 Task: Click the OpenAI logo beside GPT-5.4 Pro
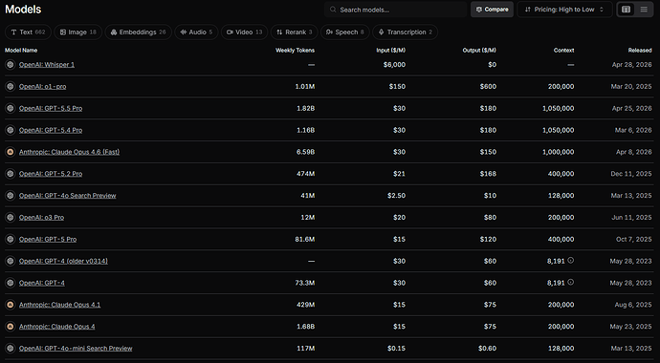pyautogui.click(x=11, y=130)
